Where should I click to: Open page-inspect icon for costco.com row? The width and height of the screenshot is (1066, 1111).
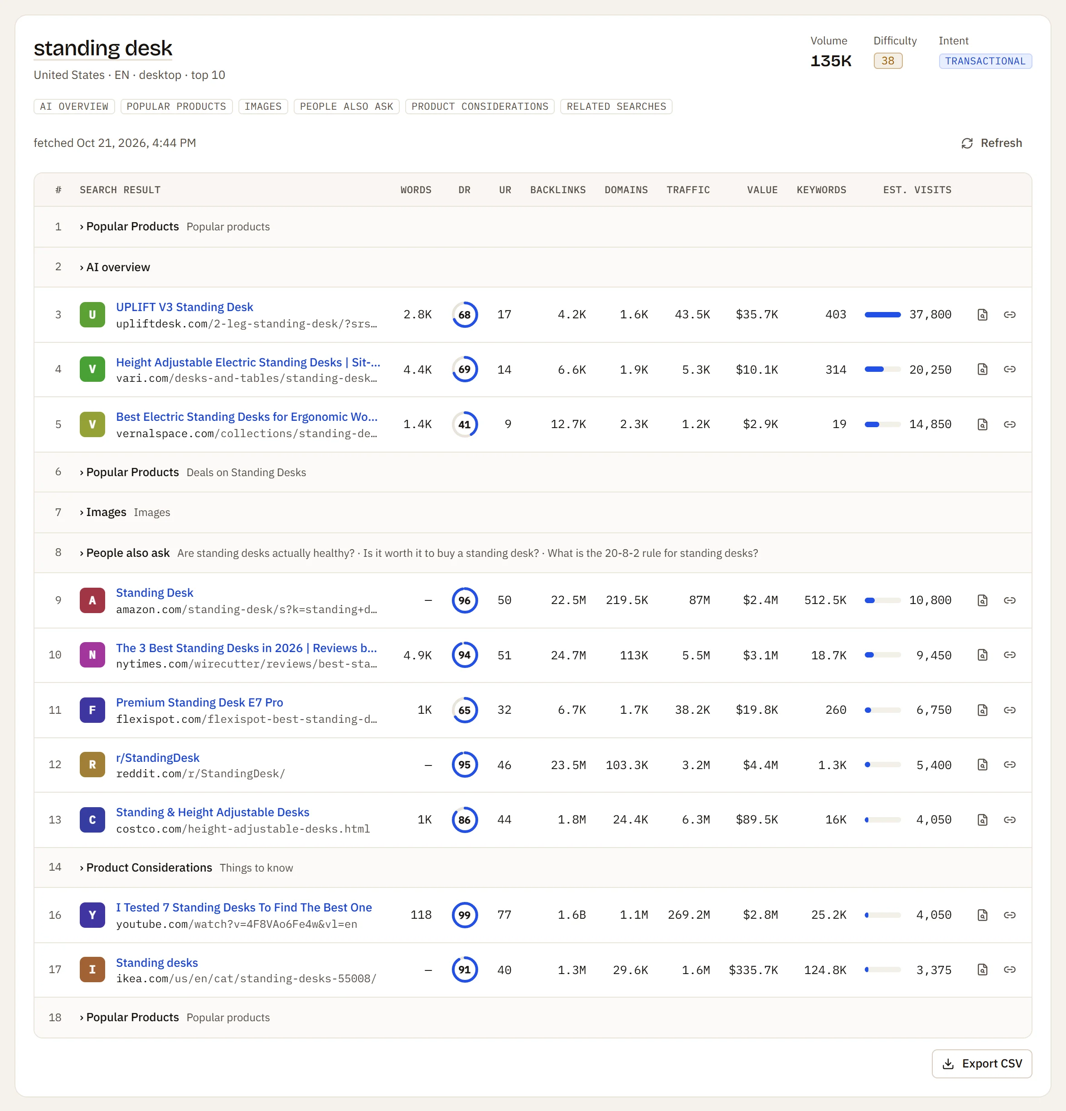tap(982, 820)
